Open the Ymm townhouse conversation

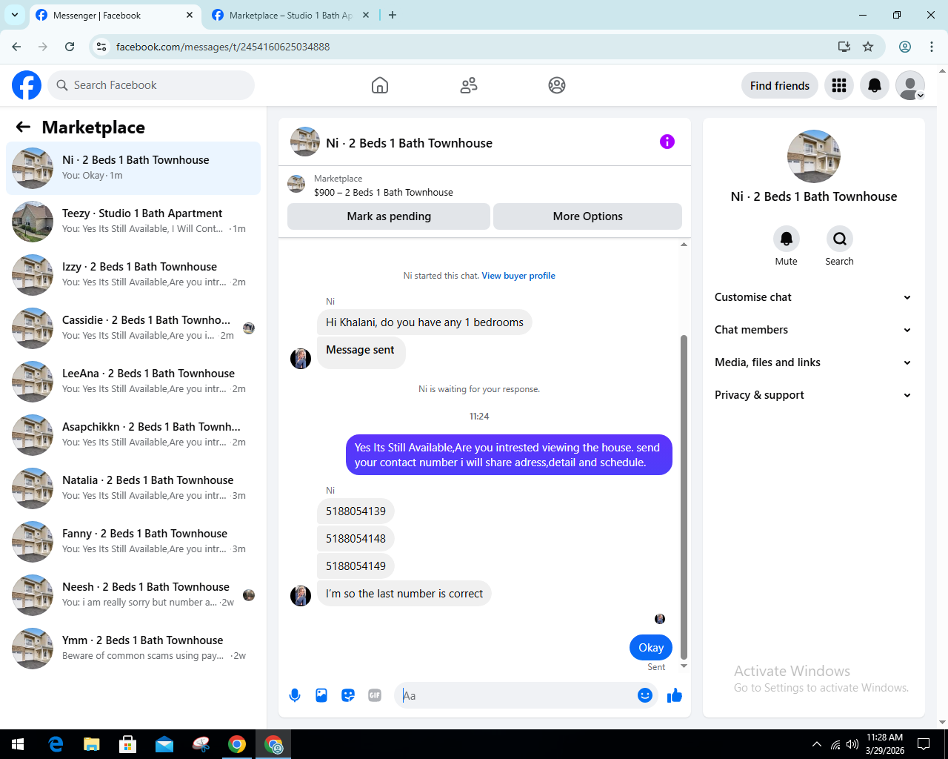pyautogui.click(x=133, y=649)
